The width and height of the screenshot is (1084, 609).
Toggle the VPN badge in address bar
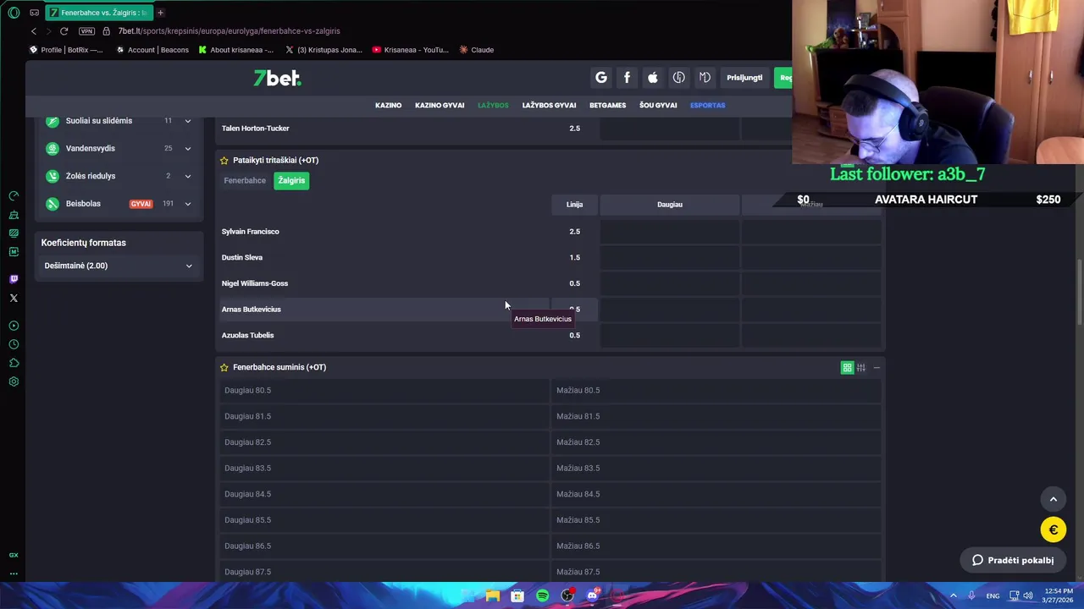(86, 31)
